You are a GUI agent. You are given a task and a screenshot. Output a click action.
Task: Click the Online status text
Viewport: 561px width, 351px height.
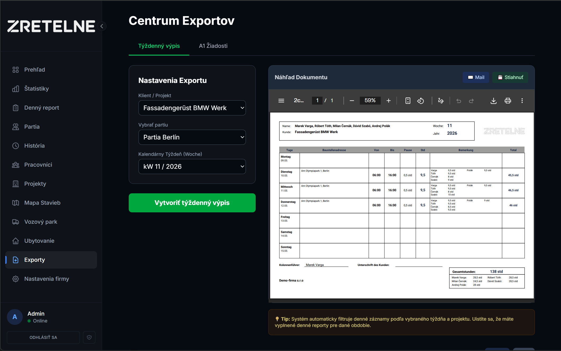tap(40, 321)
